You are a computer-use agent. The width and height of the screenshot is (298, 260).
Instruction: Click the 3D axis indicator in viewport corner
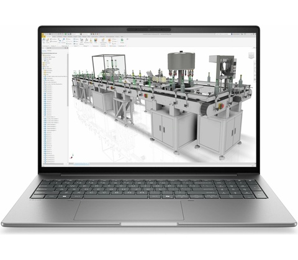point(72,156)
